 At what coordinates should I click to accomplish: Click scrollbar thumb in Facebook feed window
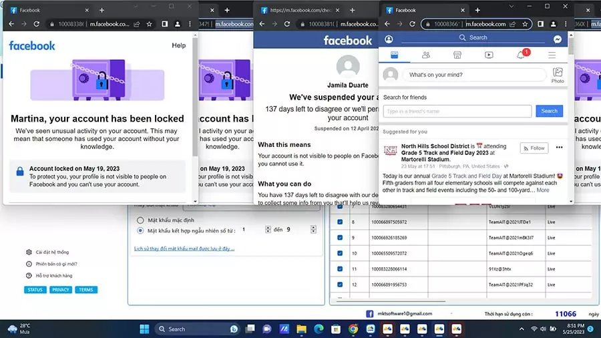pyautogui.click(x=571, y=46)
